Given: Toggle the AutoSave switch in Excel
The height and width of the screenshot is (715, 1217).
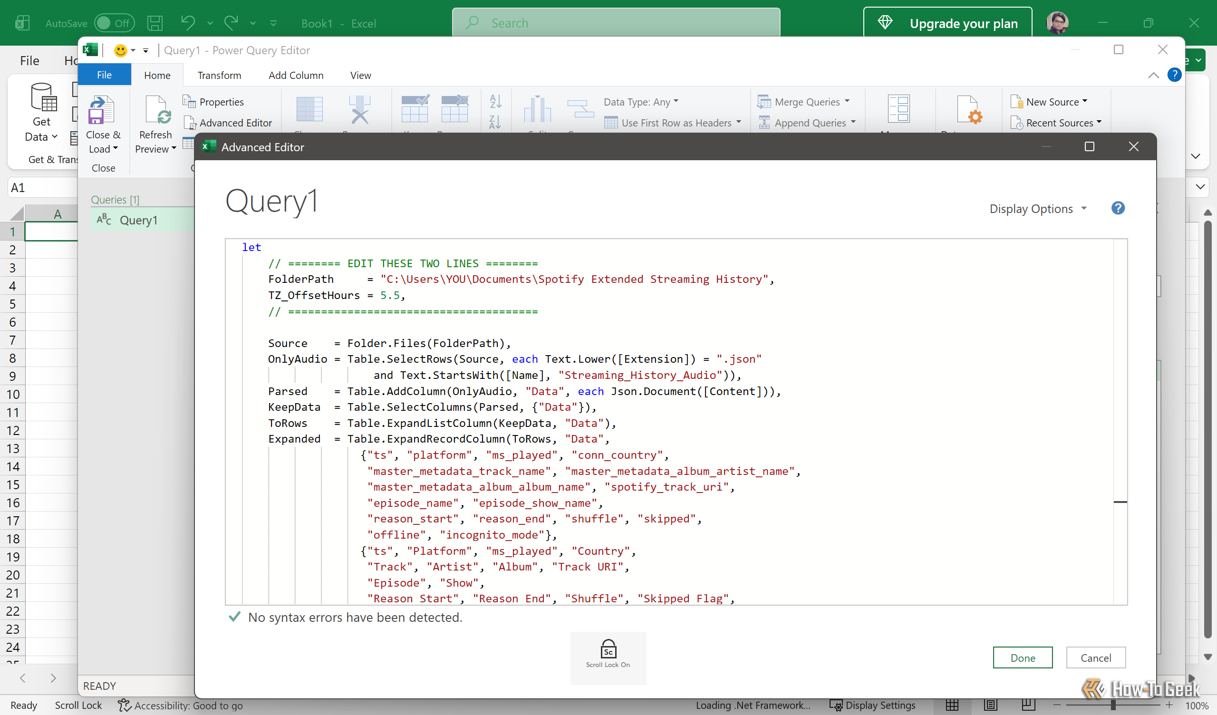Looking at the screenshot, I should (x=114, y=23).
